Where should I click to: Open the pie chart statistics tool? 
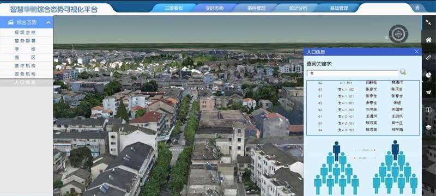tap(428, 75)
